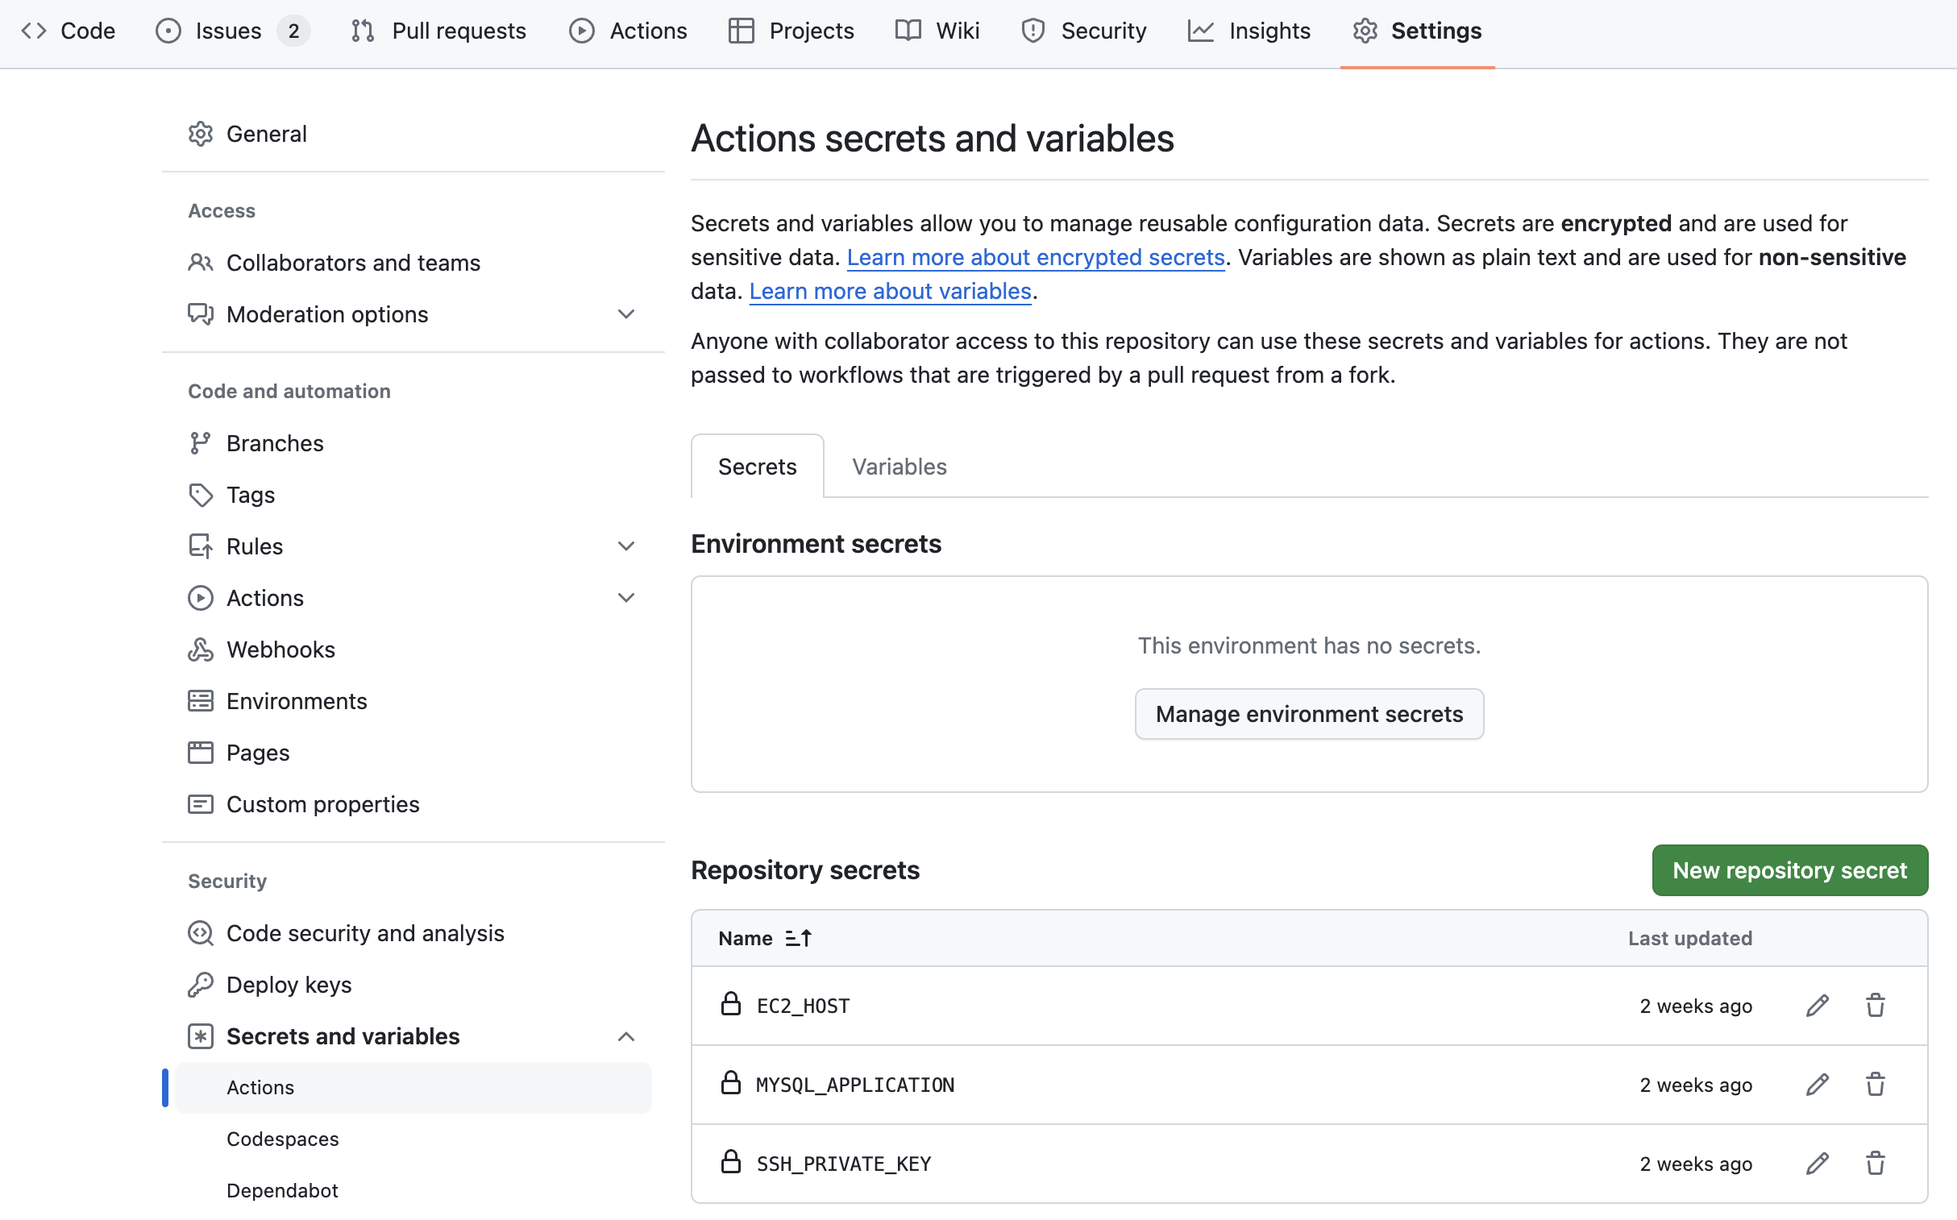
Task: Click the Deploy keys key icon
Action: point(200,985)
